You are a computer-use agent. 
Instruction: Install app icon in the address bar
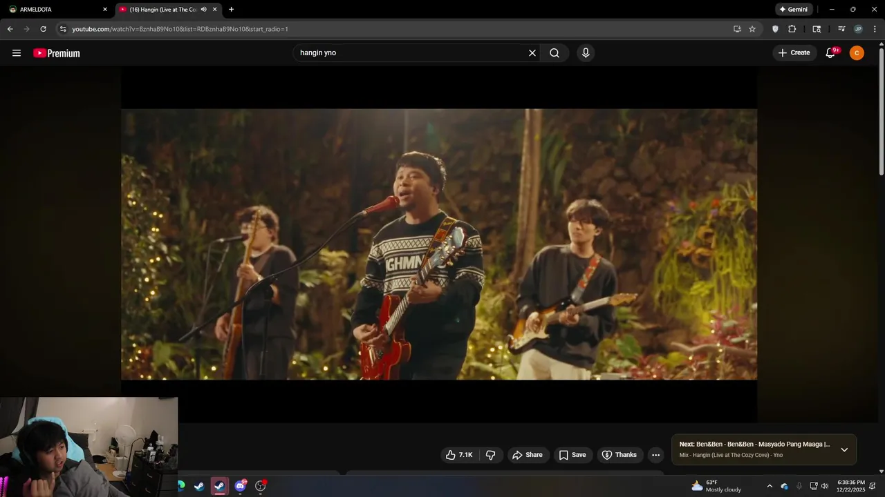(x=737, y=29)
